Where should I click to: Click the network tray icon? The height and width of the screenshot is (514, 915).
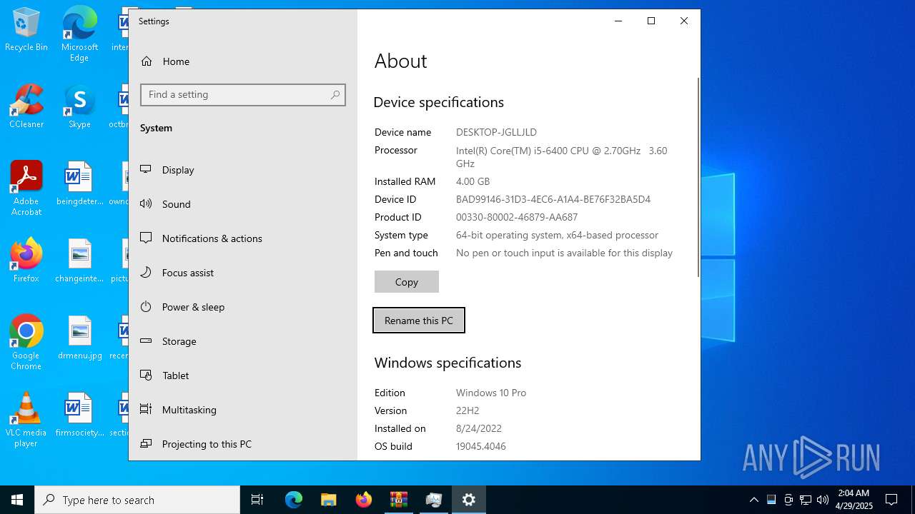tap(806, 500)
